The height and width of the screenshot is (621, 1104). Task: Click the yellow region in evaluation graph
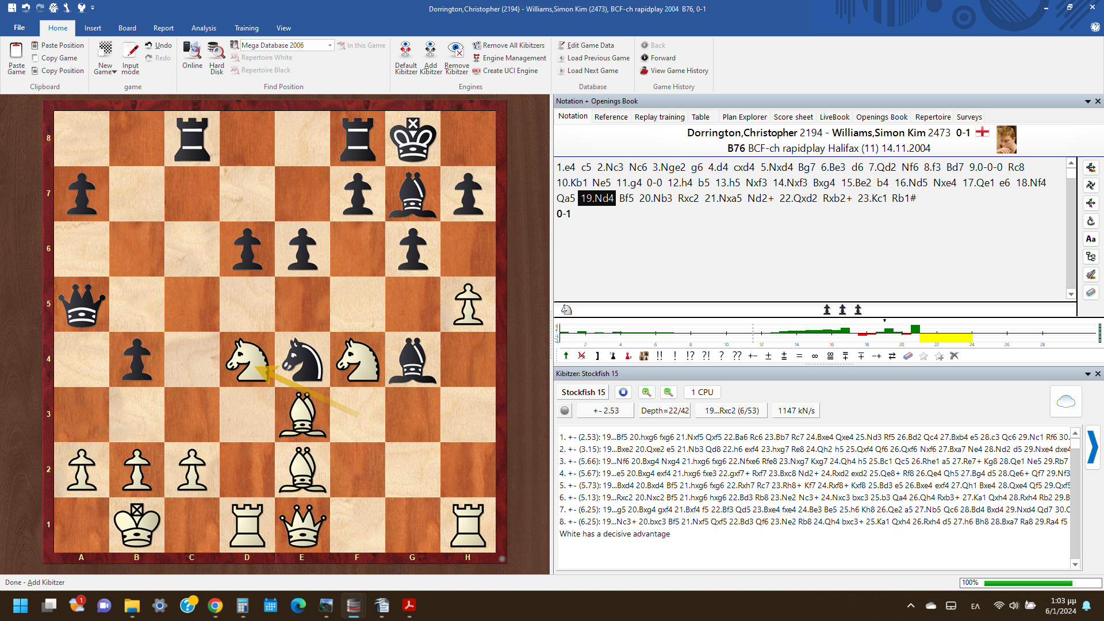pos(945,338)
